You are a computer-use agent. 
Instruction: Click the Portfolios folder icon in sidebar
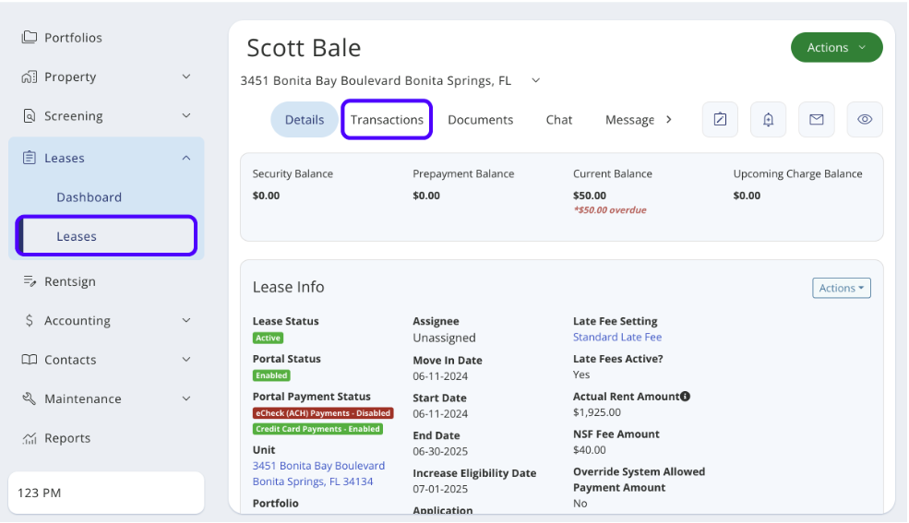tap(29, 38)
